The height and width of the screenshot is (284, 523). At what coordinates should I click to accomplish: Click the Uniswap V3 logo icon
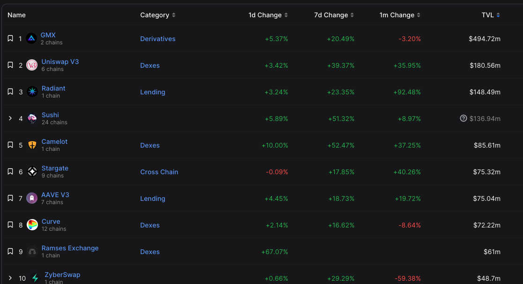(32, 65)
